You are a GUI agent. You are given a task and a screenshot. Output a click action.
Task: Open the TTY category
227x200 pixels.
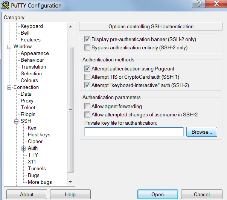[33, 155]
